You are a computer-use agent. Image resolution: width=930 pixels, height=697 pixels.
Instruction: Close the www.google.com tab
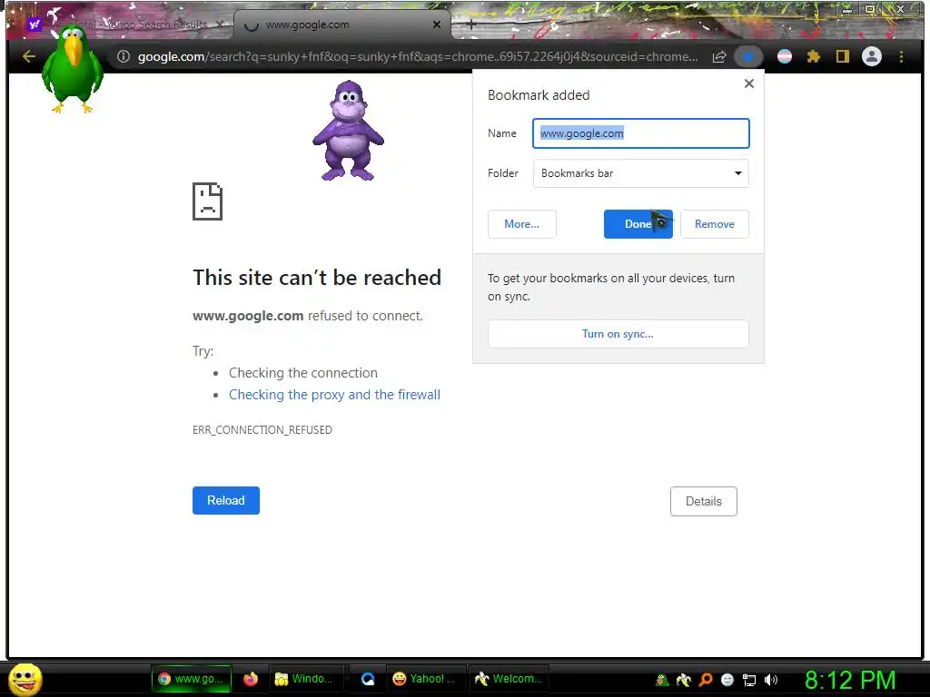[x=437, y=25]
